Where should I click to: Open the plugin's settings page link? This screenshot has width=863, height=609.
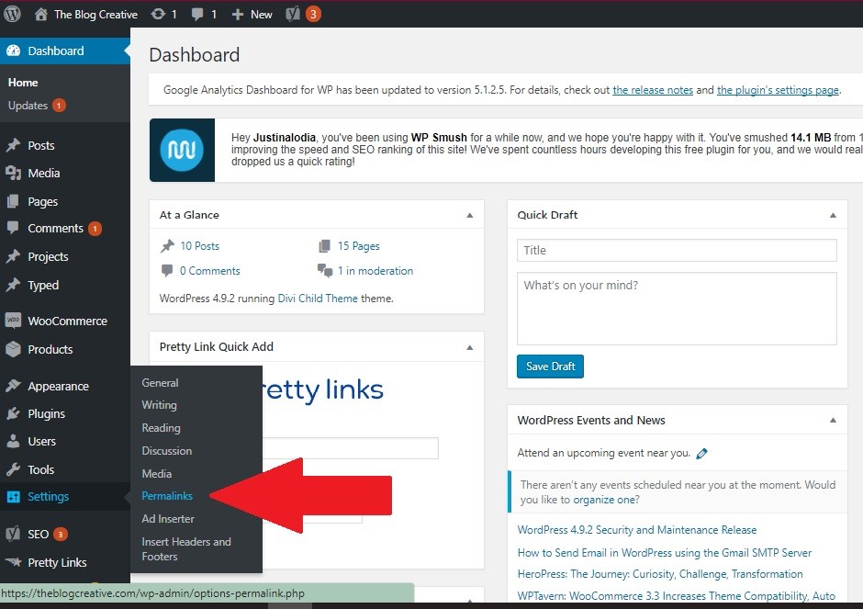click(x=779, y=90)
